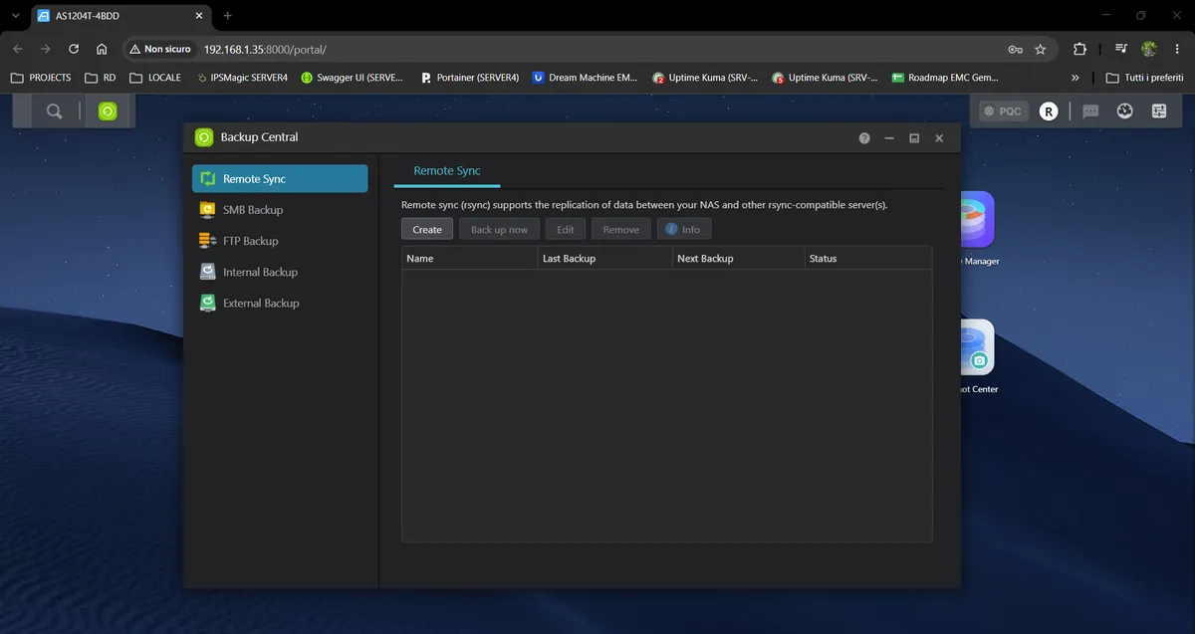
Task: Click the Non sicuro security indicator
Action: [159, 49]
